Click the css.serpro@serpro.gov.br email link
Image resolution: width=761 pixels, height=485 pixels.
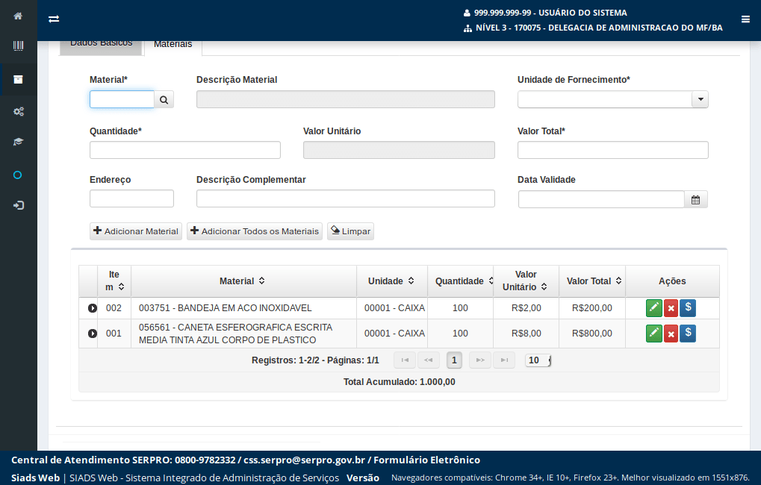point(304,460)
